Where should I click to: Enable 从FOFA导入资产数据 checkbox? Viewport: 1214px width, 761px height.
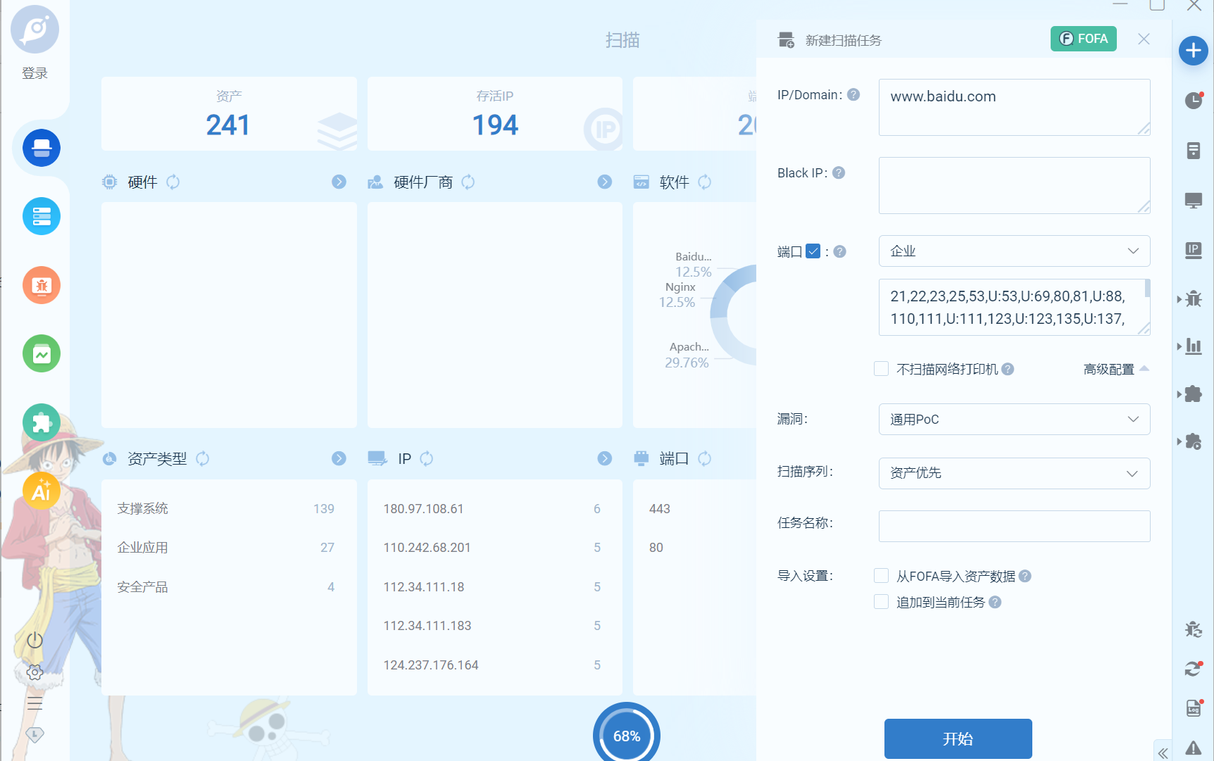[x=881, y=576]
